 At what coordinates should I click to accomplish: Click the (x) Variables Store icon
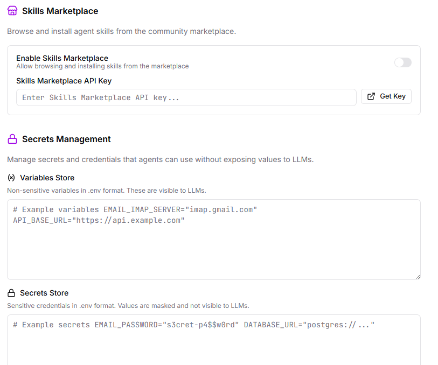11,178
